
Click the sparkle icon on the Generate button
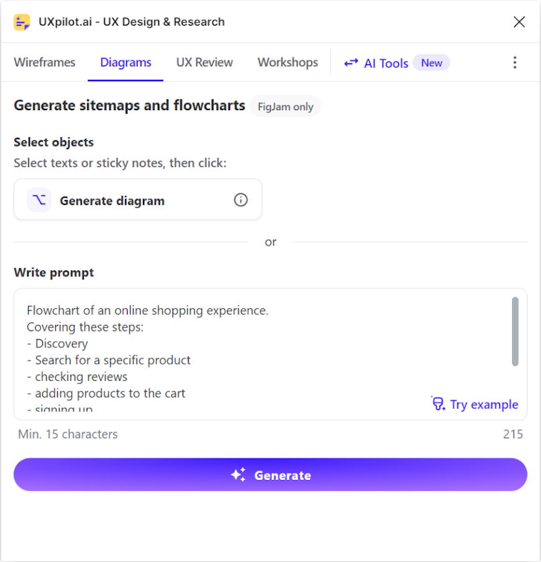click(238, 475)
